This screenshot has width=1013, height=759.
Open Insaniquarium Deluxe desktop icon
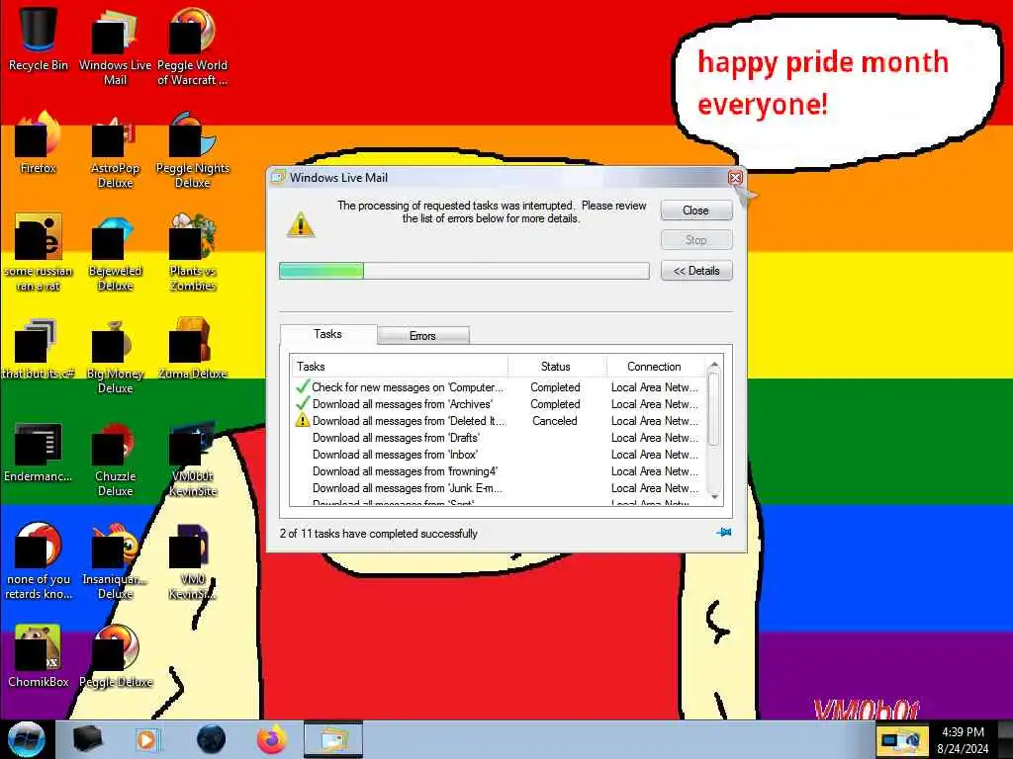pos(115,560)
